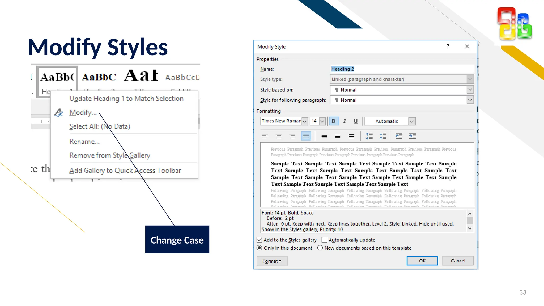Select Only in this document radio

[260, 248]
